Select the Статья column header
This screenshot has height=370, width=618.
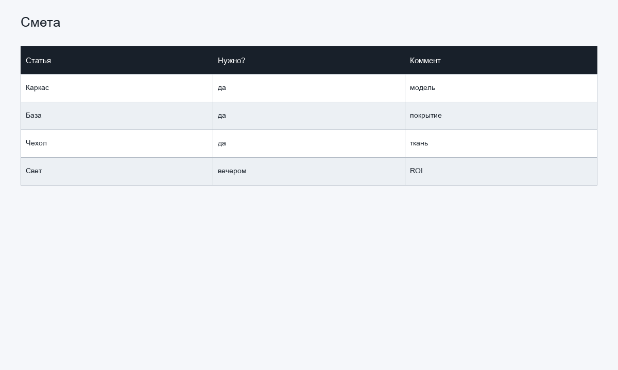pos(117,60)
